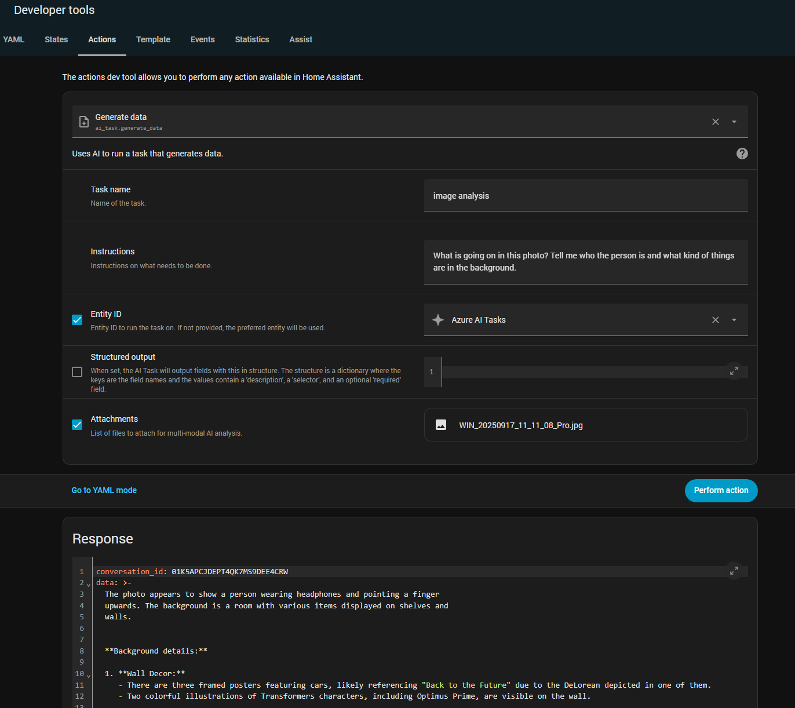Click the Task name input field
This screenshot has width=795, height=708.
pos(586,195)
